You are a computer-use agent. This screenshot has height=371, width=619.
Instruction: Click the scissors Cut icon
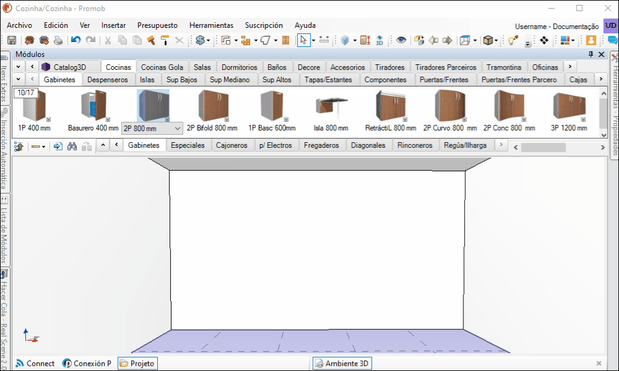tap(108, 40)
